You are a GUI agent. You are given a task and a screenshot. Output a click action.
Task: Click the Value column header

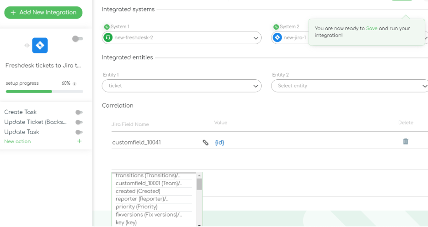click(220, 123)
